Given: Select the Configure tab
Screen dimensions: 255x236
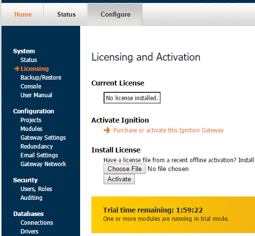Looking at the screenshot, I should coord(115,14).
